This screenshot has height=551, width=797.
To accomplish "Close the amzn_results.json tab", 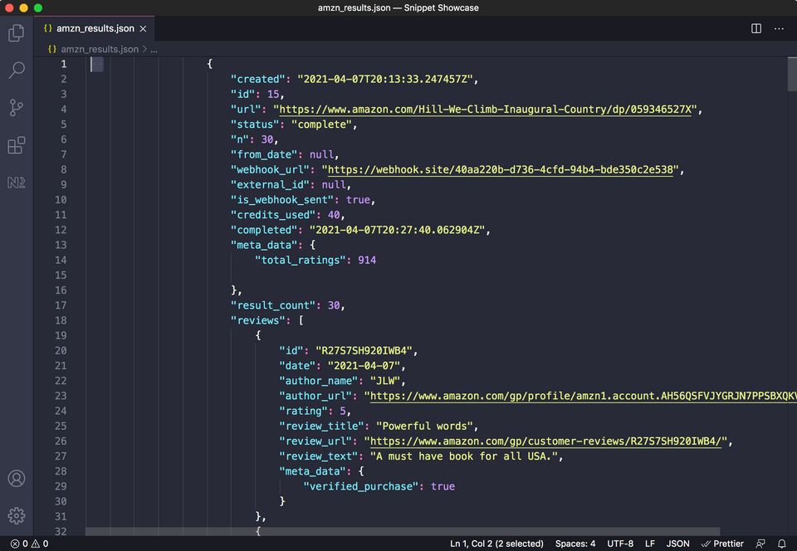I will [143, 28].
